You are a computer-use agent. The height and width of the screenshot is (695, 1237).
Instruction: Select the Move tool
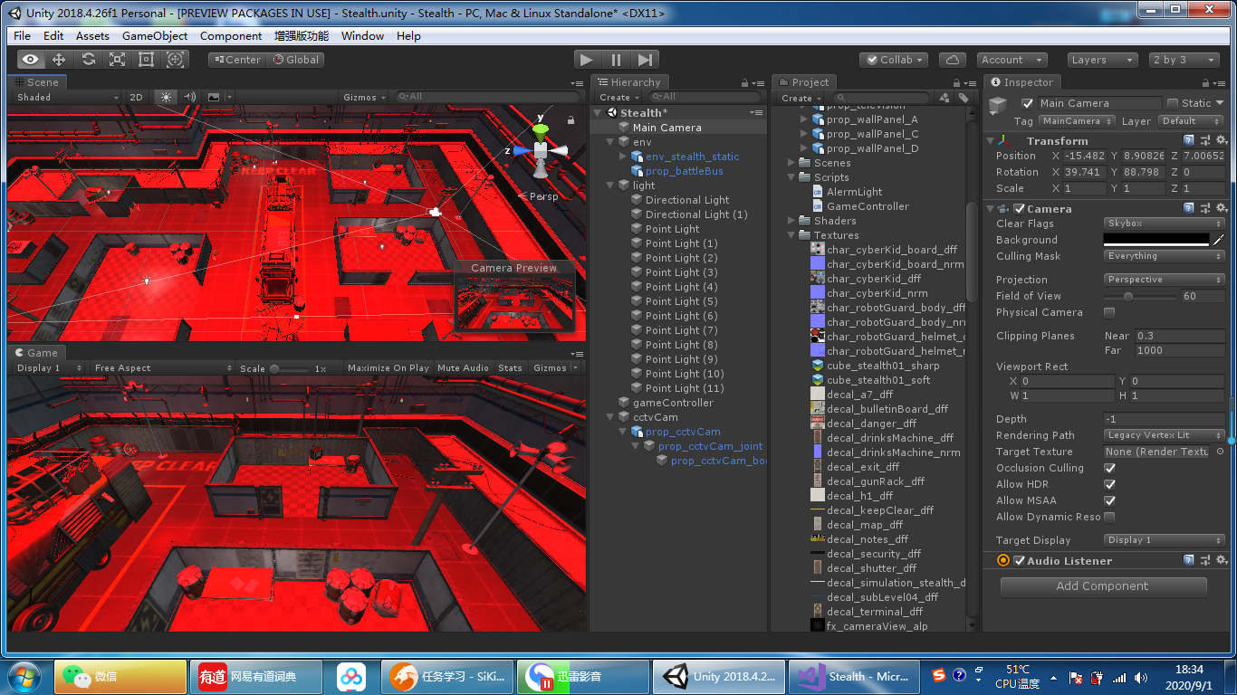(x=59, y=60)
